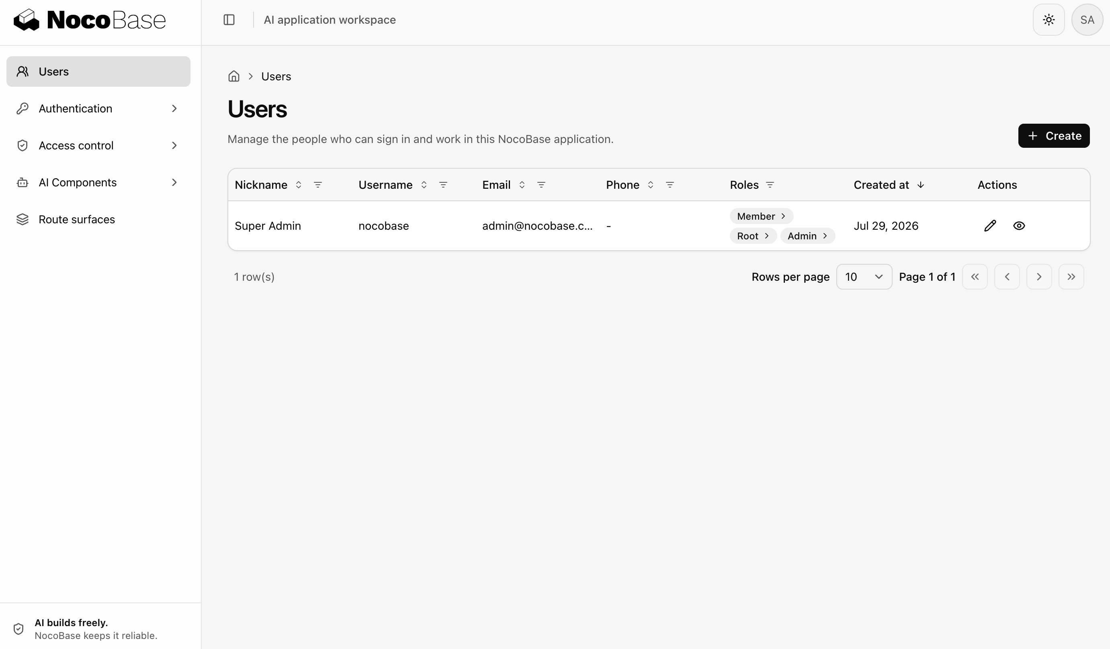Sort by the Username column arrows
1110x649 pixels.
pos(424,185)
